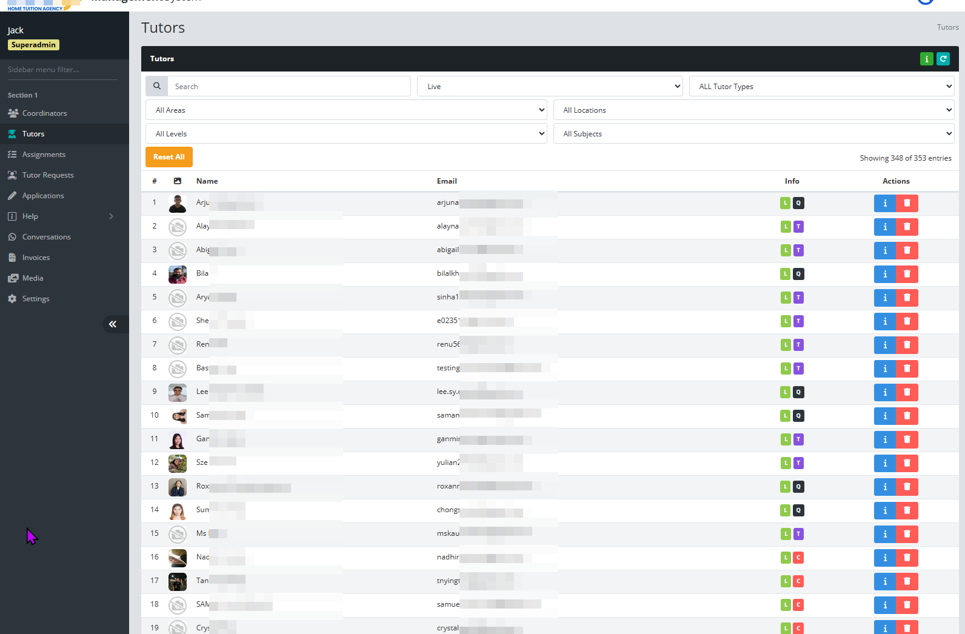
Task: Click the Tutors breadcrumb link at top right
Action: [947, 27]
